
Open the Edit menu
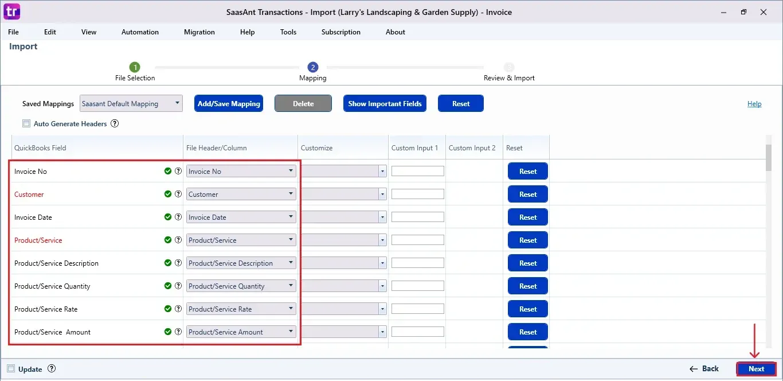click(50, 32)
